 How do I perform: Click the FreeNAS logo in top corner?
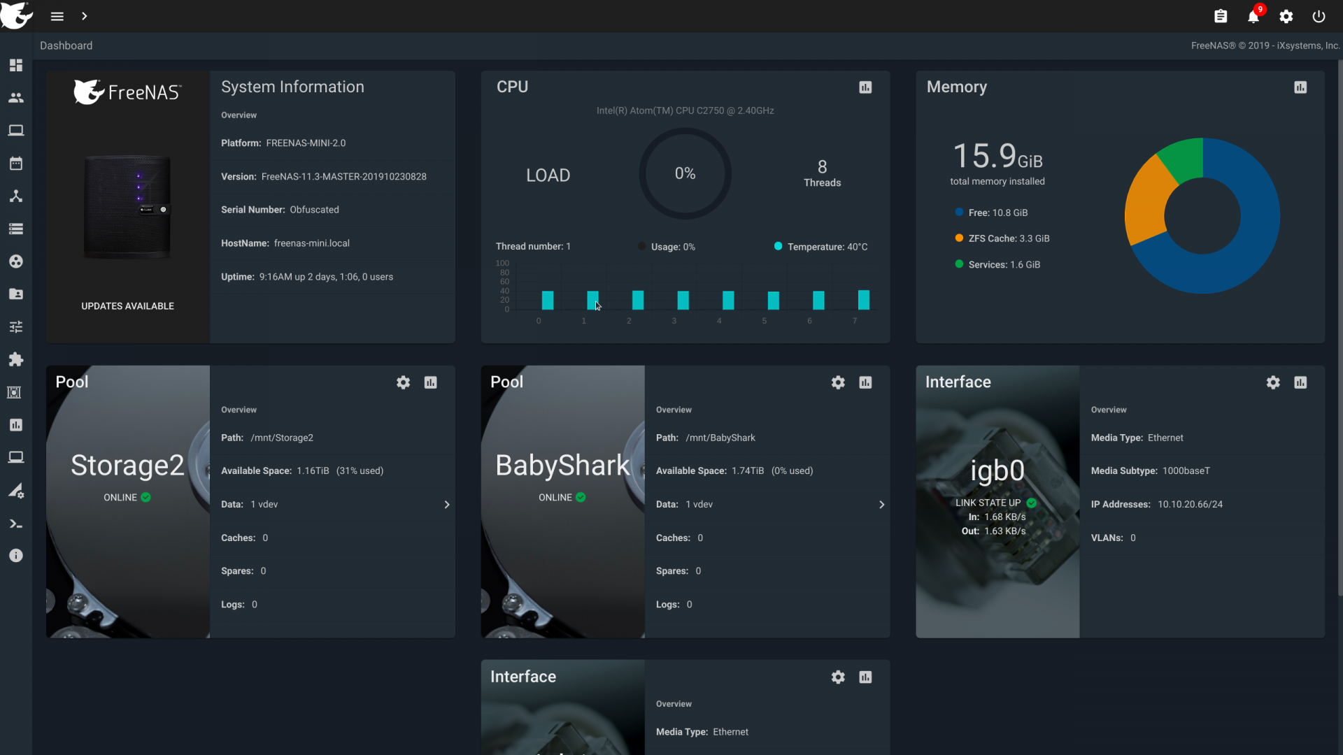(x=17, y=15)
